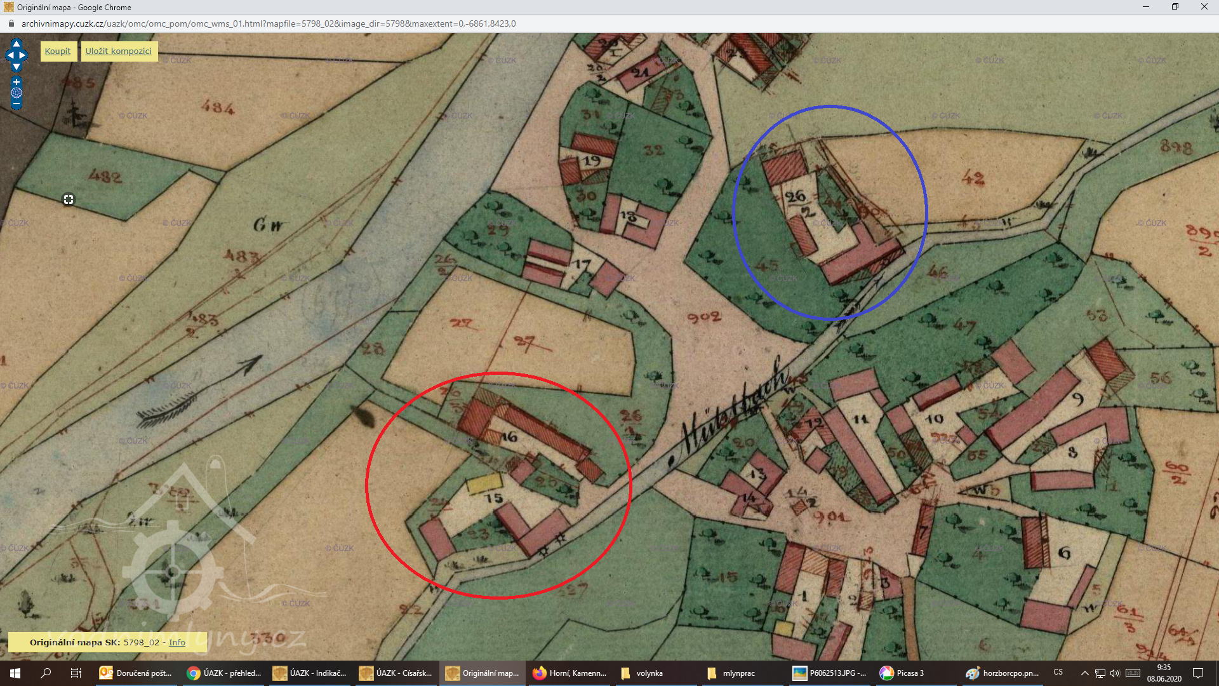Pan the map right with arrow
The height and width of the screenshot is (686, 1219).
coord(23,55)
